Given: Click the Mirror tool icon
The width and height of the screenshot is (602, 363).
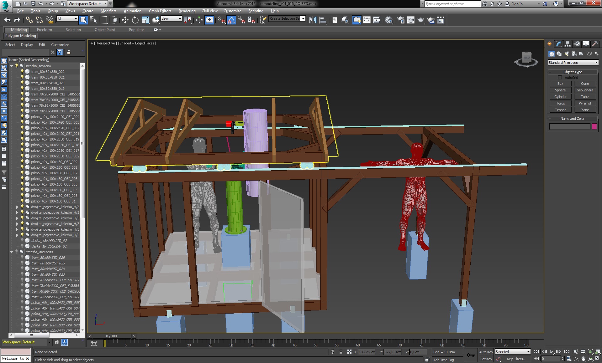Looking at the screenshot, I should 313,20.
